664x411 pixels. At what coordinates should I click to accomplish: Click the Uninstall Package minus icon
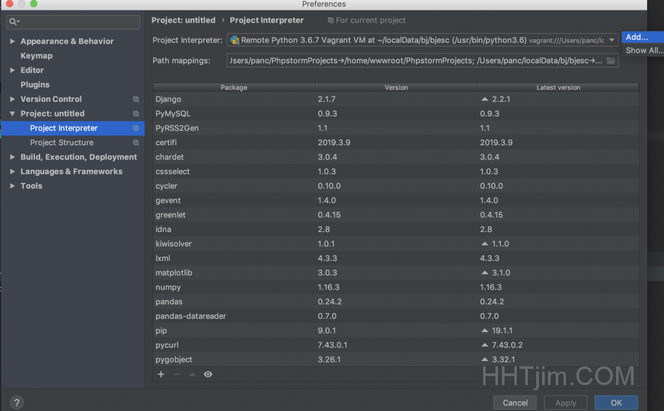pos(176,374)
